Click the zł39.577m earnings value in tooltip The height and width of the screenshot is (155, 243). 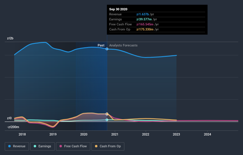144,19
